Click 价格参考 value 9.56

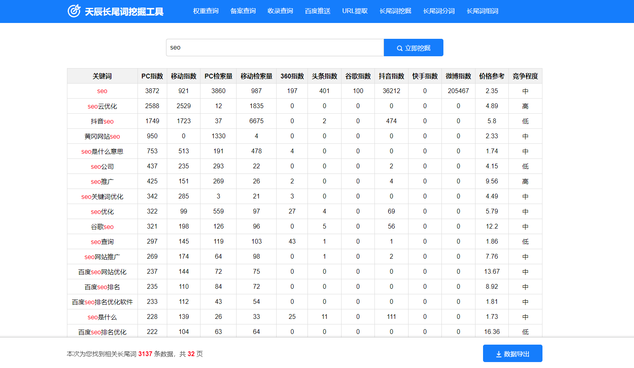[x=492, y=181]
